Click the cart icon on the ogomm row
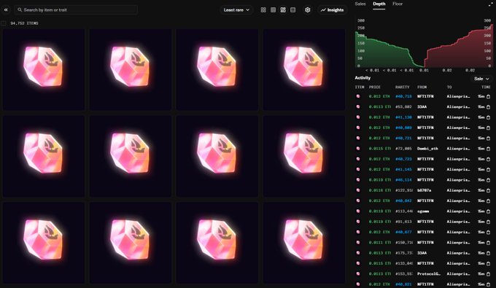Screen dimensions: 496x288 pyautogui.click(x=488, y=211)
